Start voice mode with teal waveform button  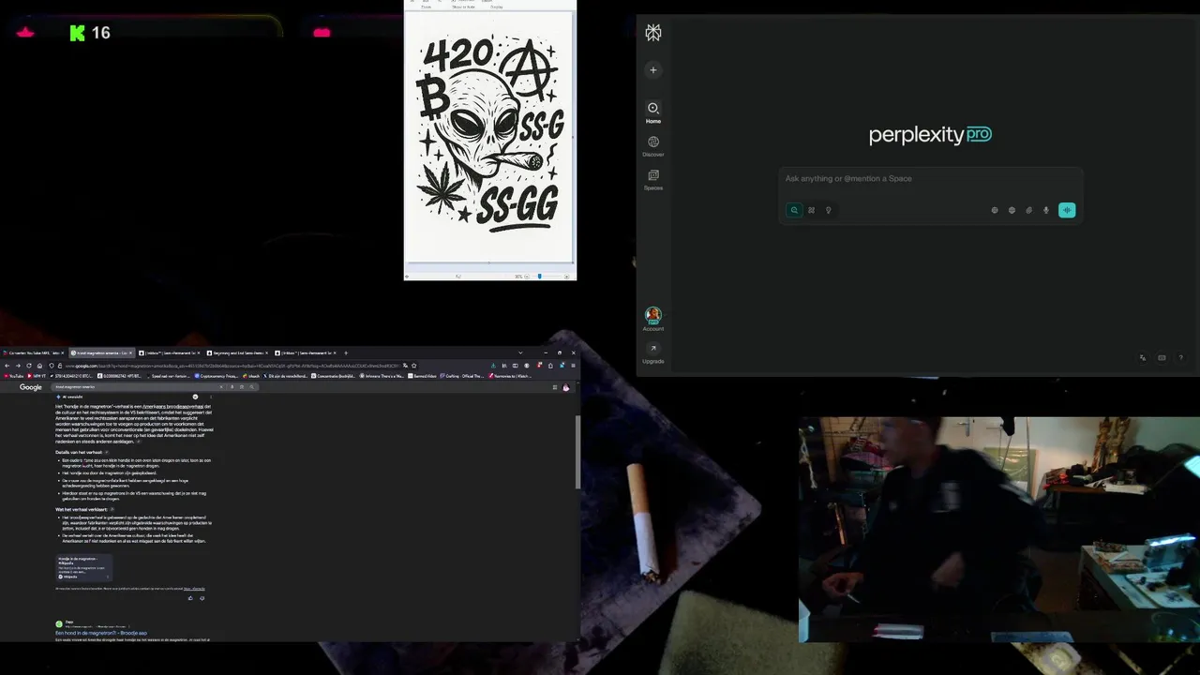[1067, 210]
